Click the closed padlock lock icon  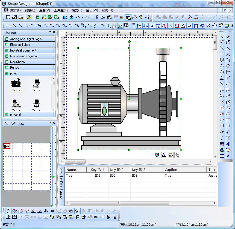coord(71,211)
